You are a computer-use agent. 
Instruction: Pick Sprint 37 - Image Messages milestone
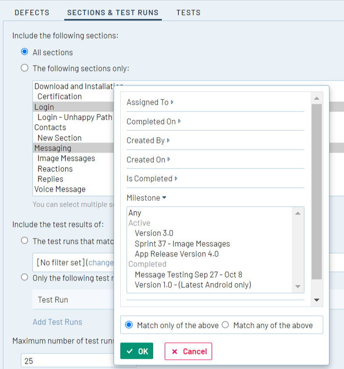click(x=182, y=243)
